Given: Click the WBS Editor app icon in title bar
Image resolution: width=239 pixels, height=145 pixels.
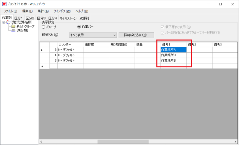Looking at the screenshot, I should click(4, 4).
